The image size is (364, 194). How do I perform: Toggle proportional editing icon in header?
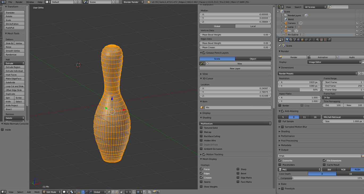click(127, 192)
